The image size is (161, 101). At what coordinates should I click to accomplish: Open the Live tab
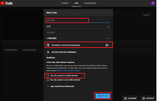pos(76,3)
